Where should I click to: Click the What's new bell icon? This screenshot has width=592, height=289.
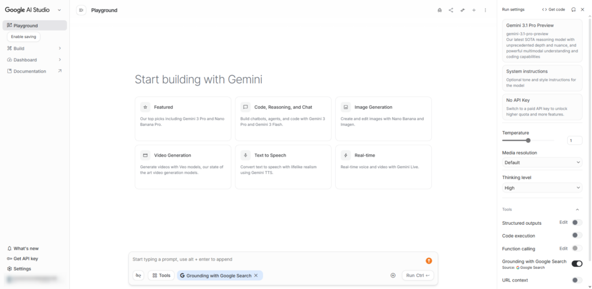pyautogui.click(x=9, y=249)
